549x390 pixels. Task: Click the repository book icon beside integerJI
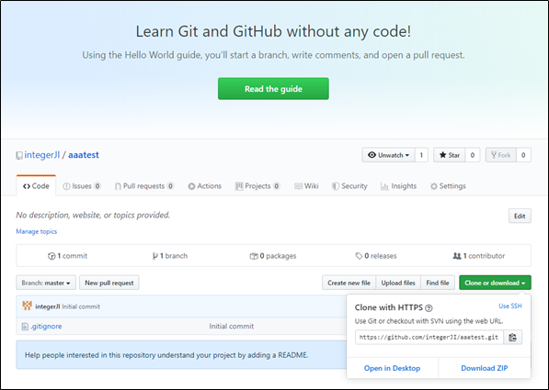(19, 155)
